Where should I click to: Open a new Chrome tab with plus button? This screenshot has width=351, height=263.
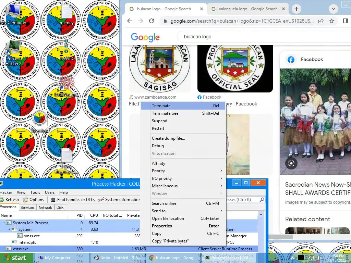coord(296,9)
